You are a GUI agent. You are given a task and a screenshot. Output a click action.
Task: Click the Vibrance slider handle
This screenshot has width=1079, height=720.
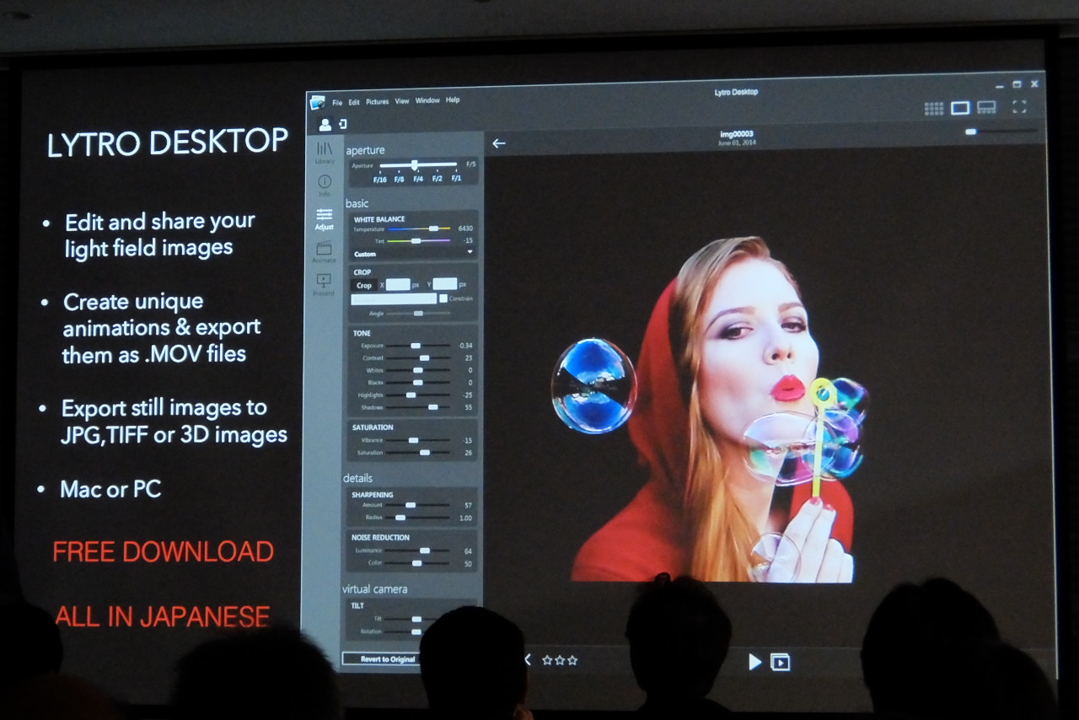[413, 440]
